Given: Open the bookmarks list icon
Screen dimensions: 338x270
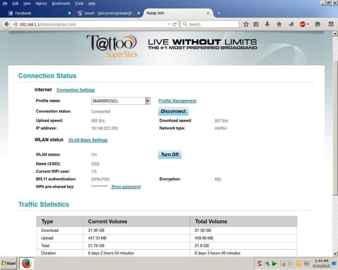Looking at the screenshot, I should point(256,24).
